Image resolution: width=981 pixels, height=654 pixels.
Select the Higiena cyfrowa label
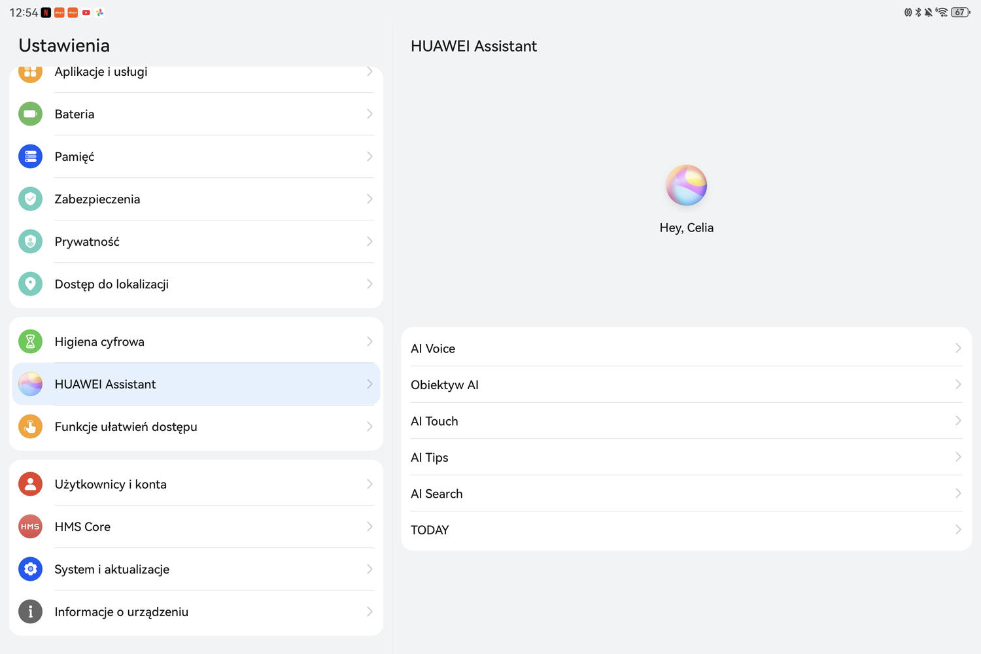(x=99, y=342)
